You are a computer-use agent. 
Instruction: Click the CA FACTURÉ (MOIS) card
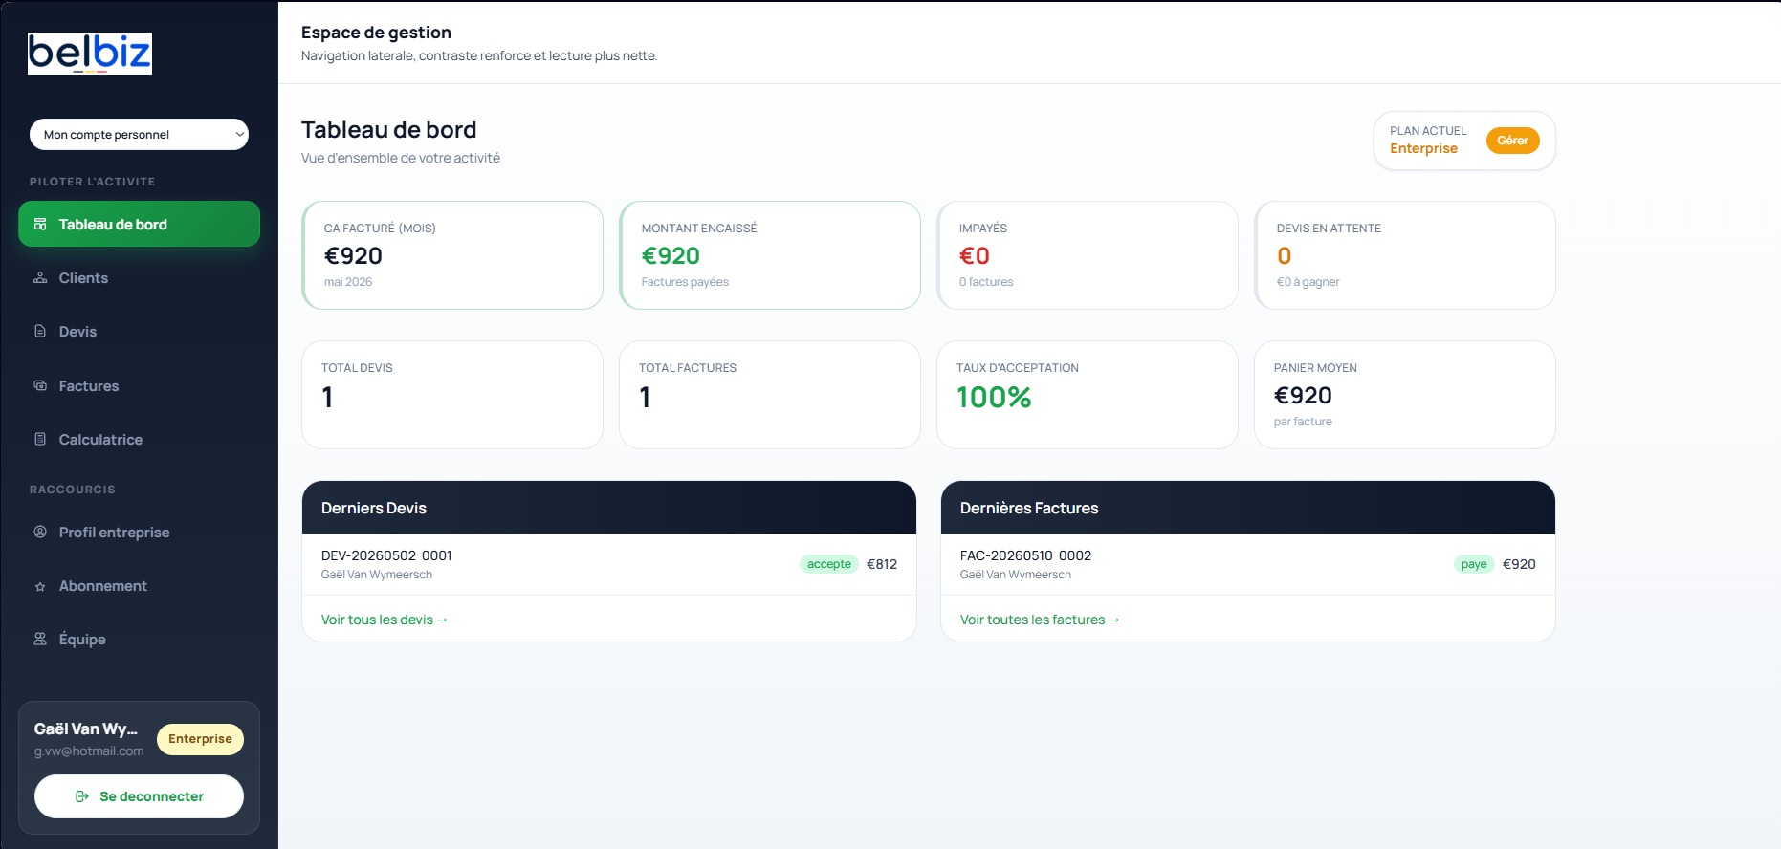click(x=452, y=255)
